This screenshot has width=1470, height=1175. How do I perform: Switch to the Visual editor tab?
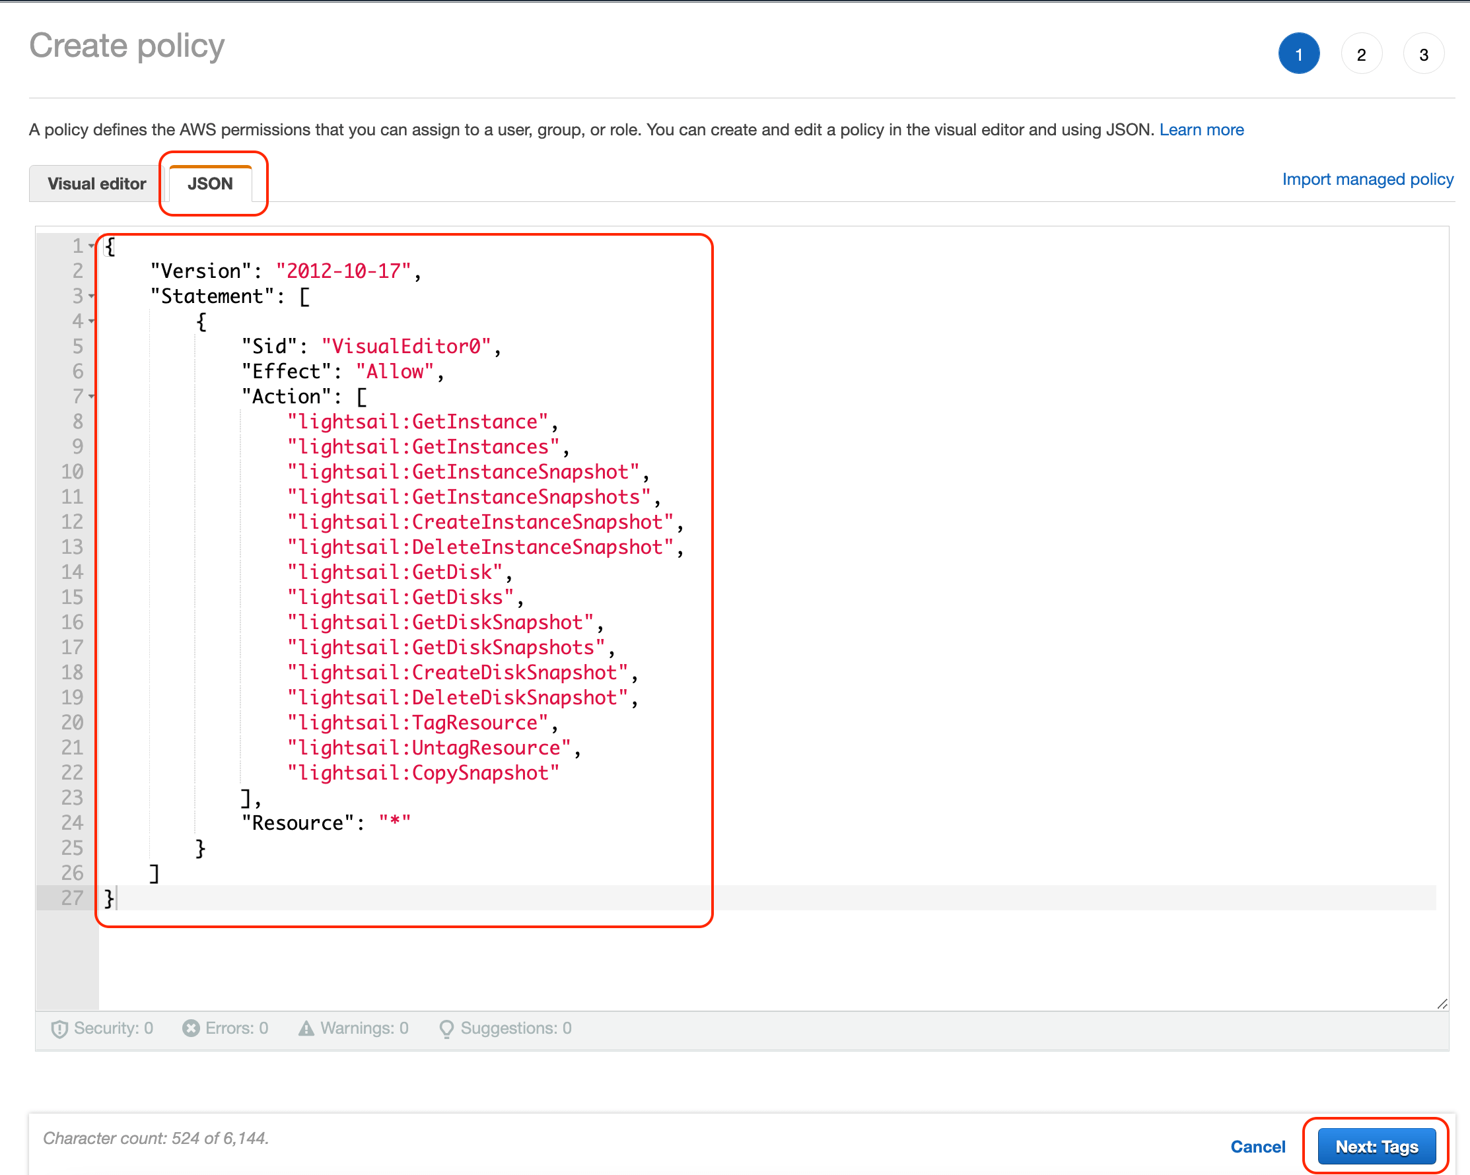(96, 184)
